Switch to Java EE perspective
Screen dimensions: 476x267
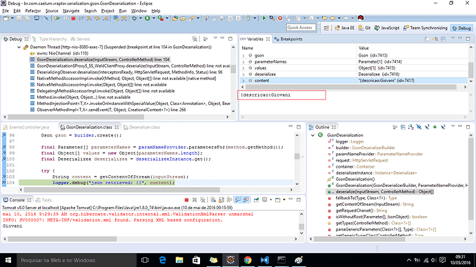(x=344, y=28)
